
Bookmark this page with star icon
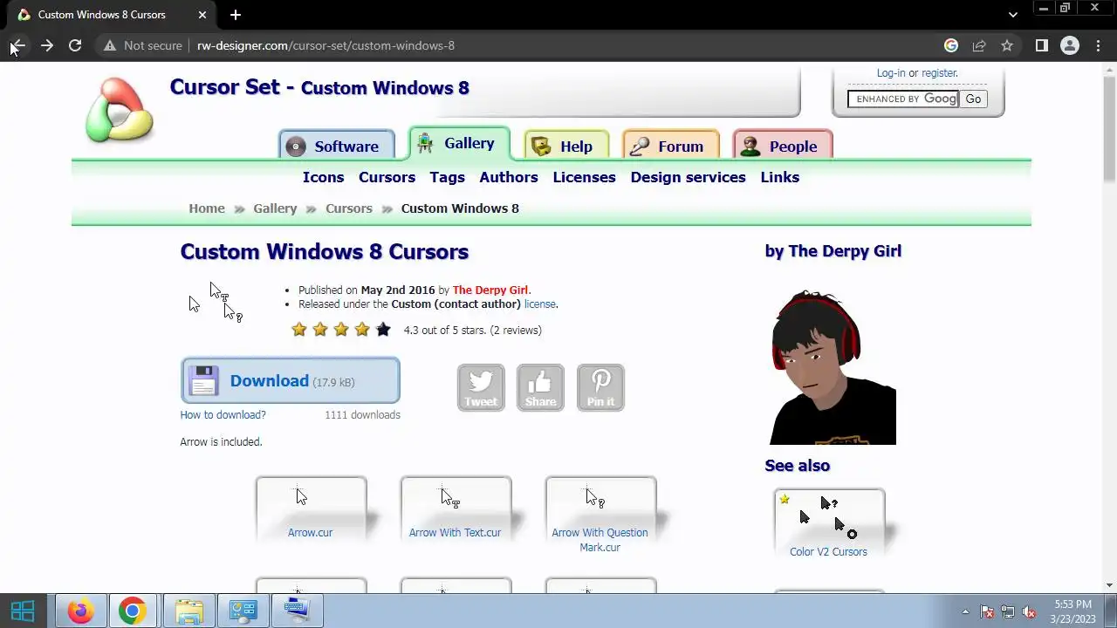click(x=1007, y=45)
